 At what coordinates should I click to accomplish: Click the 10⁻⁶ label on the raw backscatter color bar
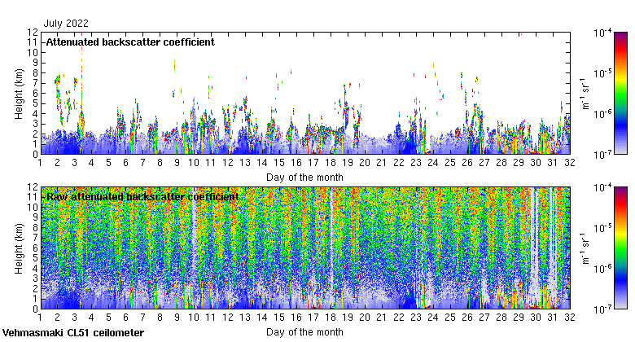click(x=602, y=269)
